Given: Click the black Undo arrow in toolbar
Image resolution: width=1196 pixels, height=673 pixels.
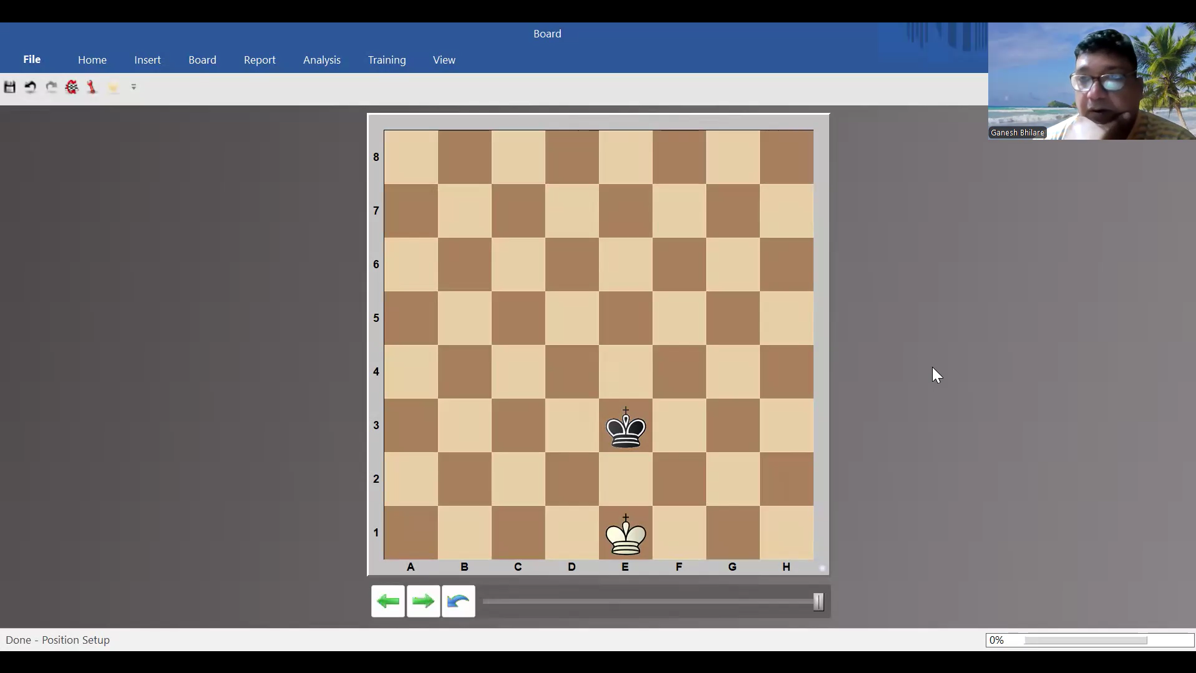Looking at the screenshot, I should pos(31,87).
